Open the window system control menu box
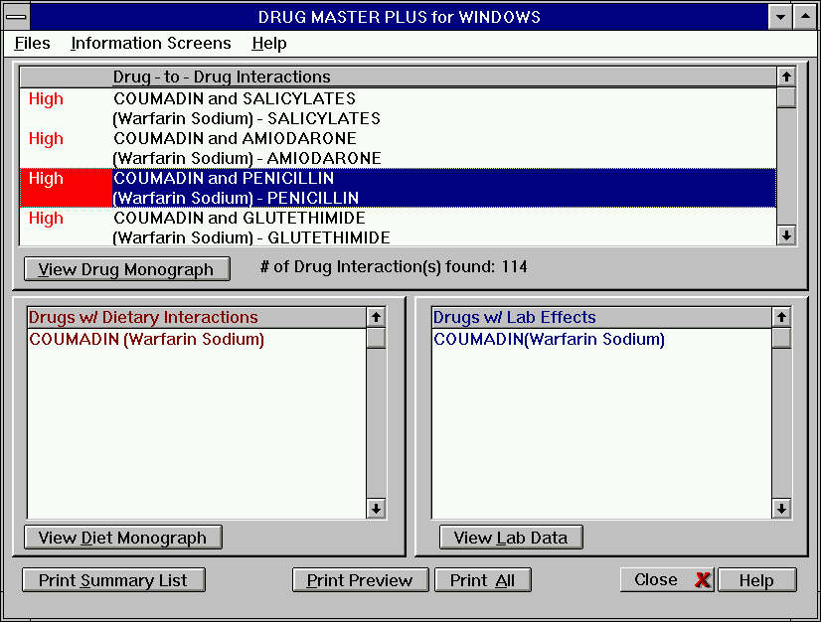 [16, 17]
